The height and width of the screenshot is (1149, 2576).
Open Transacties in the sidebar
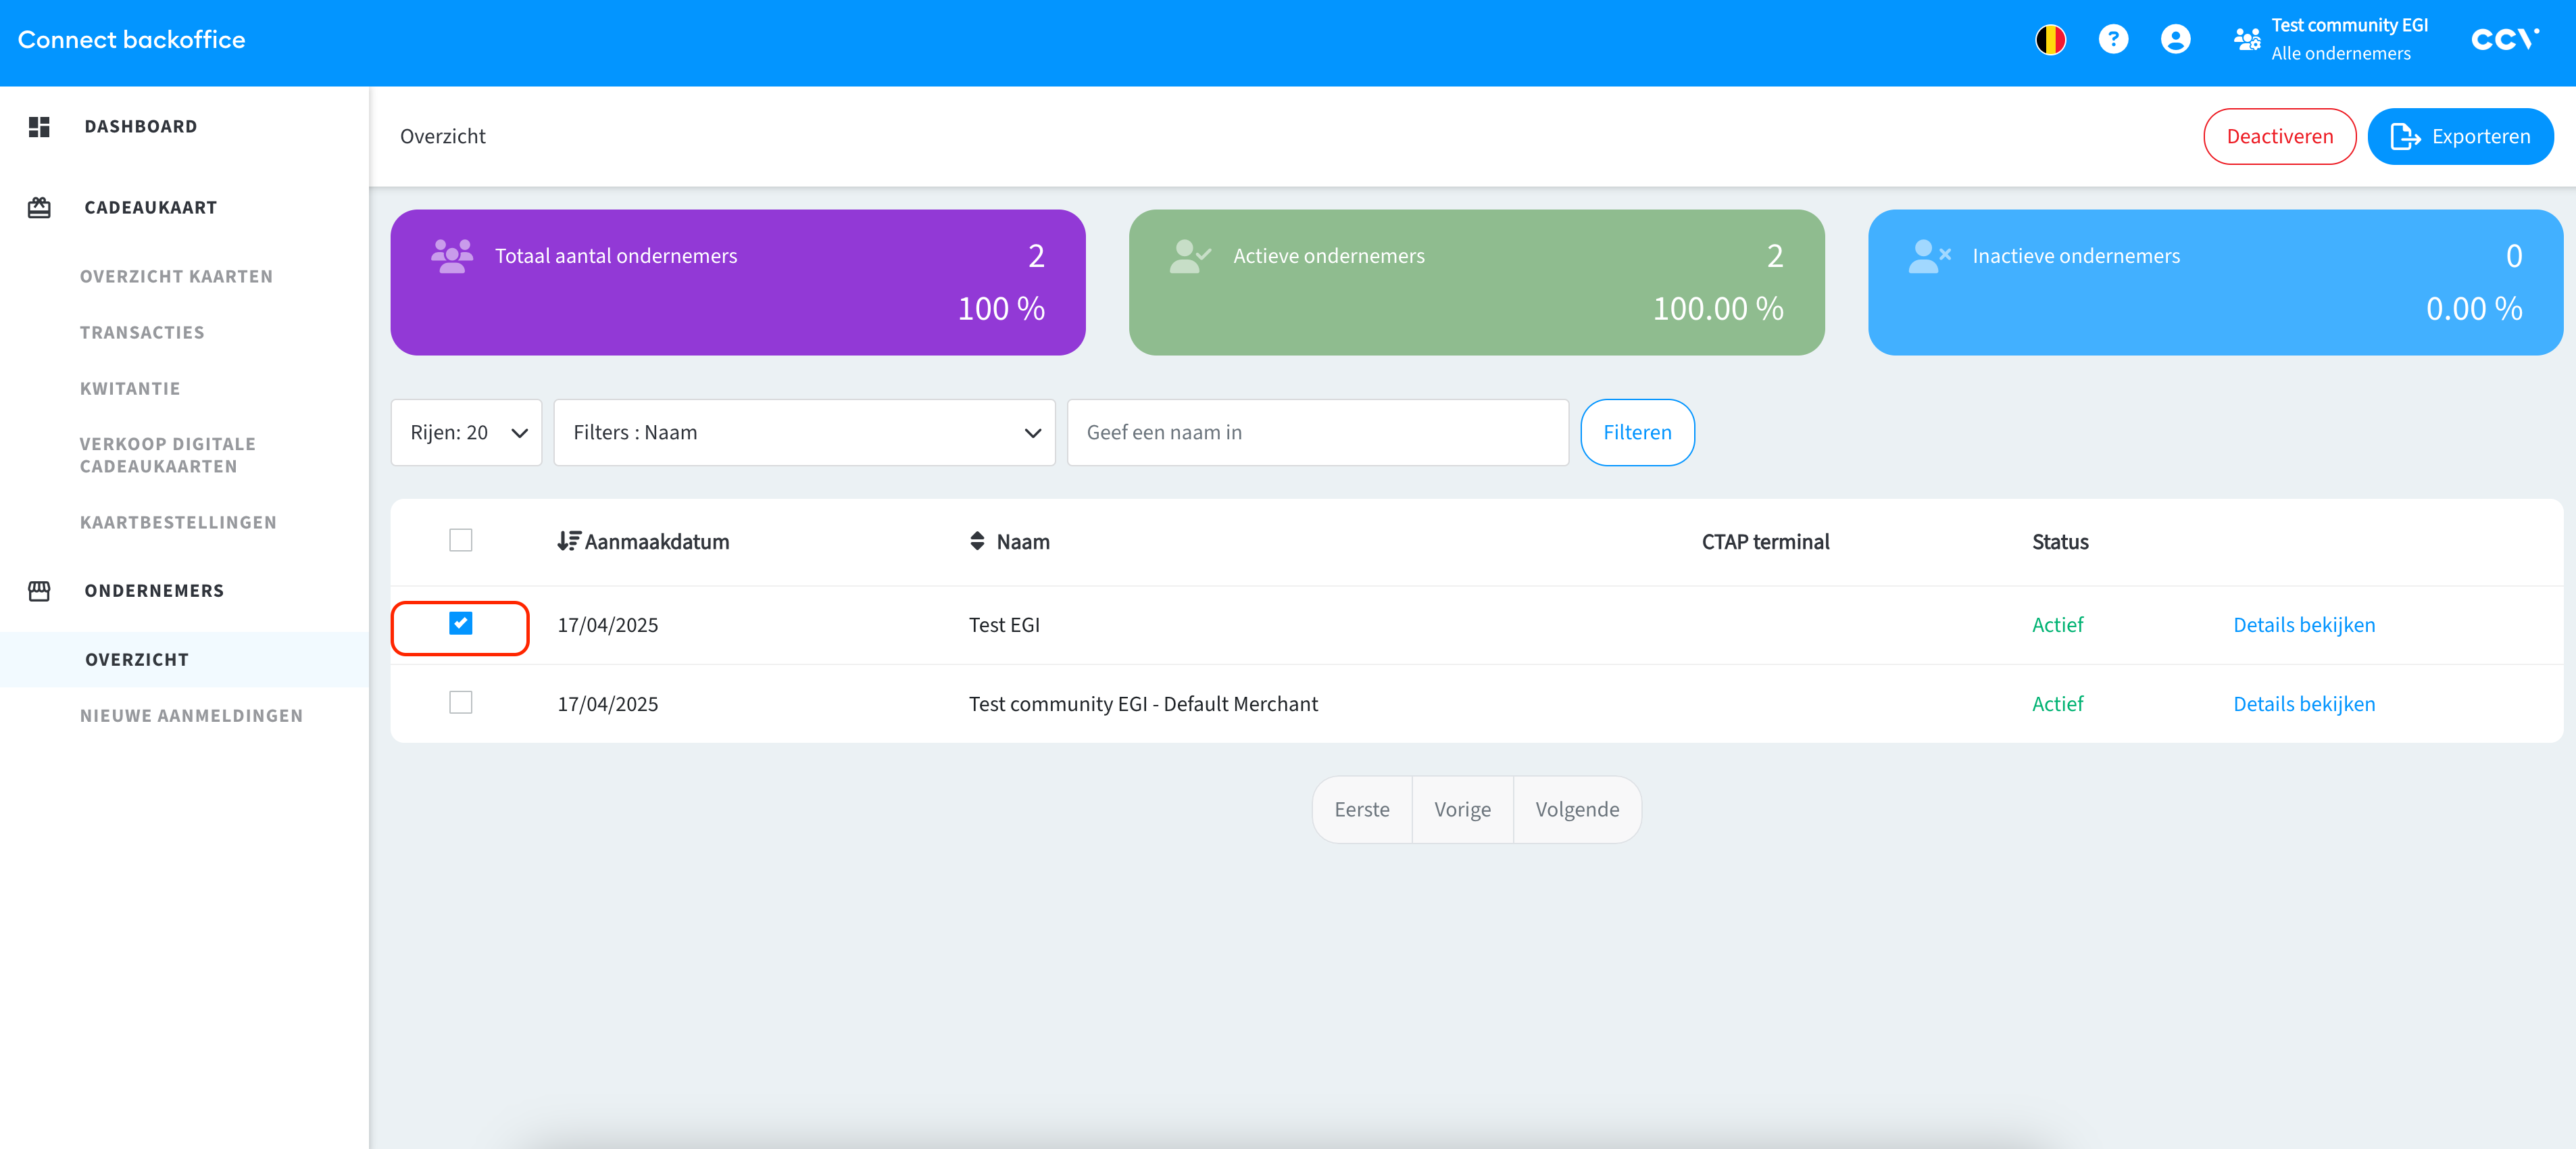142,332
